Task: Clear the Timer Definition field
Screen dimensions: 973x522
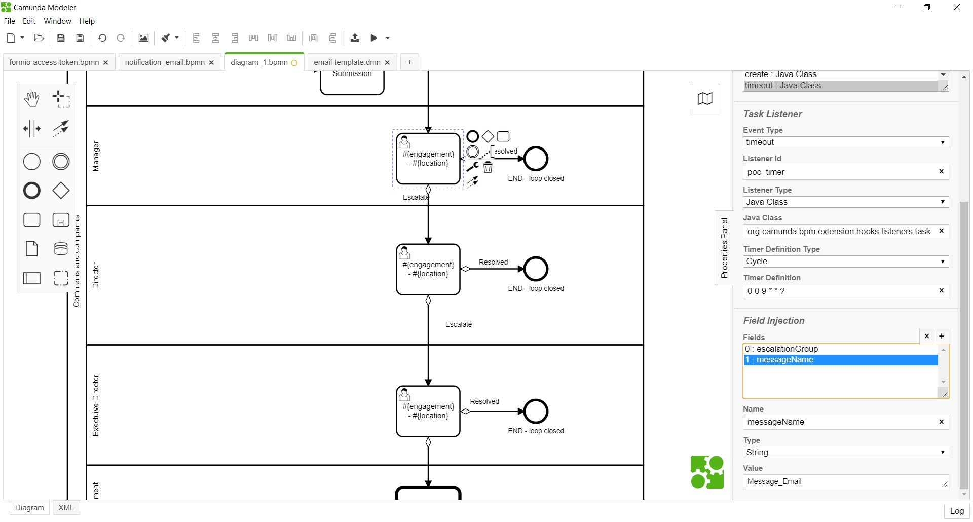Action: (941, 291)
